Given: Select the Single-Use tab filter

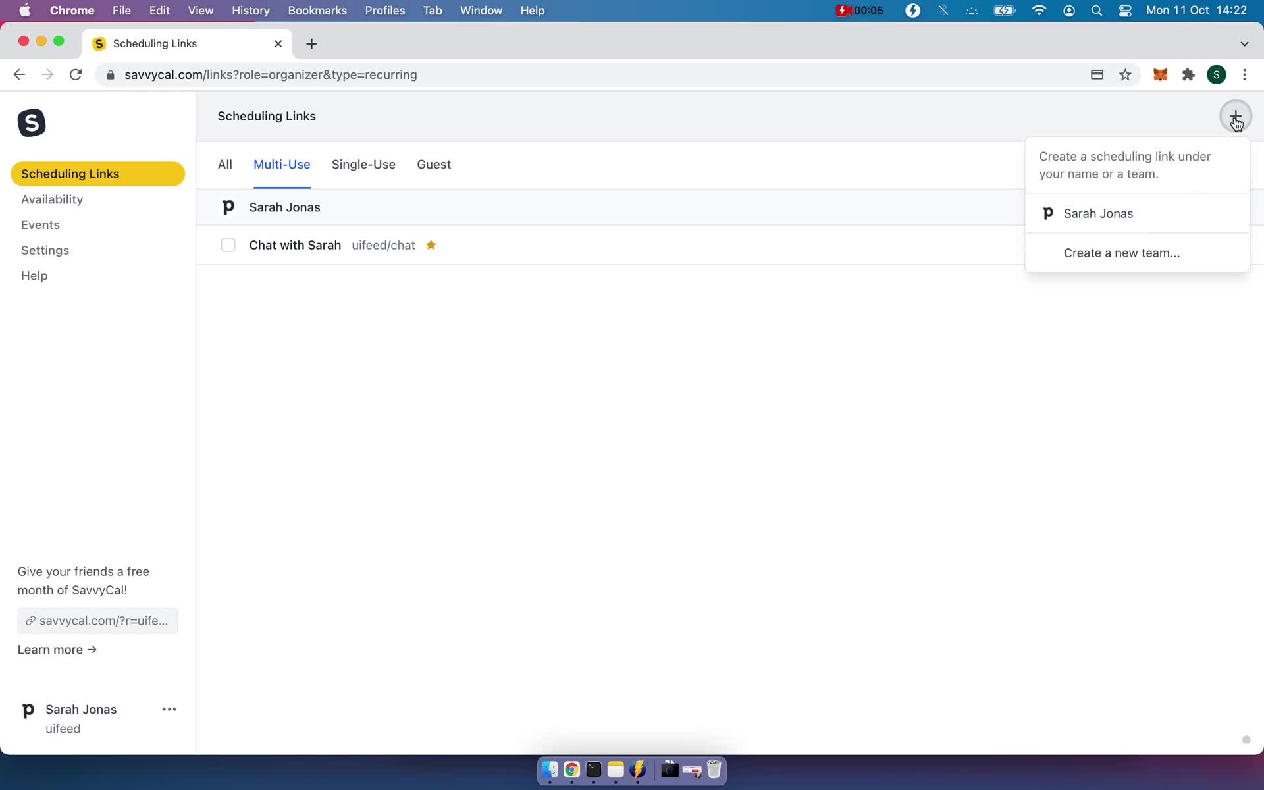Looking at the screenshot, I should point(364,164).
